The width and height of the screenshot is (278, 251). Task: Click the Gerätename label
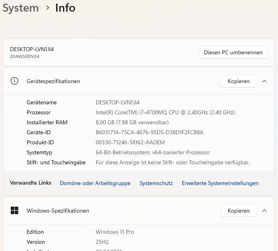point(41,102)
